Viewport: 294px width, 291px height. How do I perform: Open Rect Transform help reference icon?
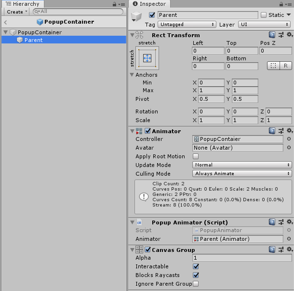point(272,35)
